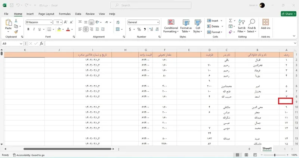Viewport: 299px width, 158px height.
Task: Decrease font size with smaller A icon
Action: 71,22
